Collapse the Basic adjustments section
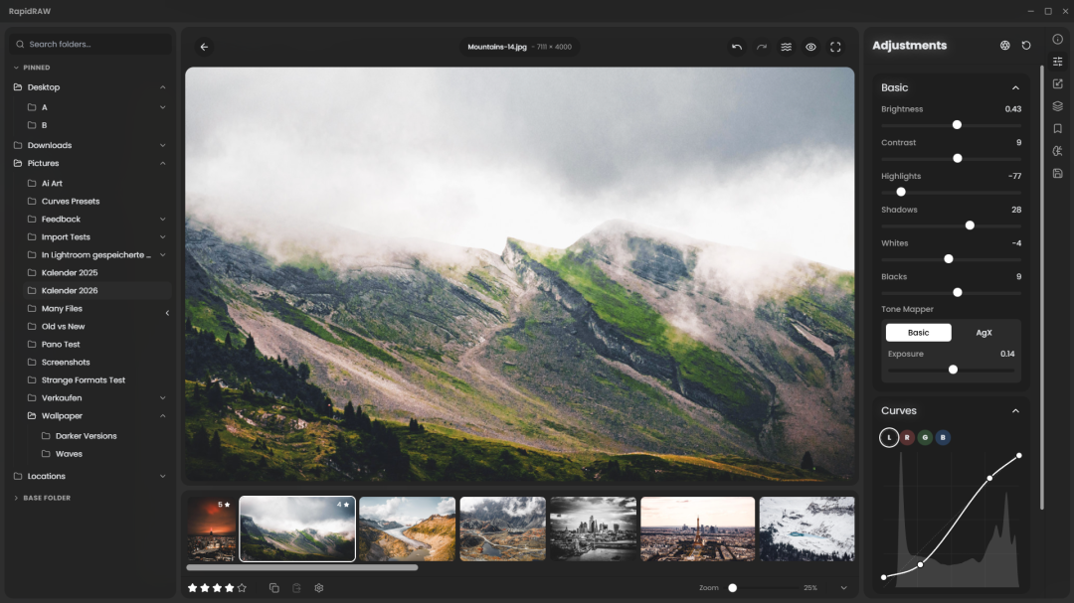This screenshot has width=1074, height=603. [1015, 87]
